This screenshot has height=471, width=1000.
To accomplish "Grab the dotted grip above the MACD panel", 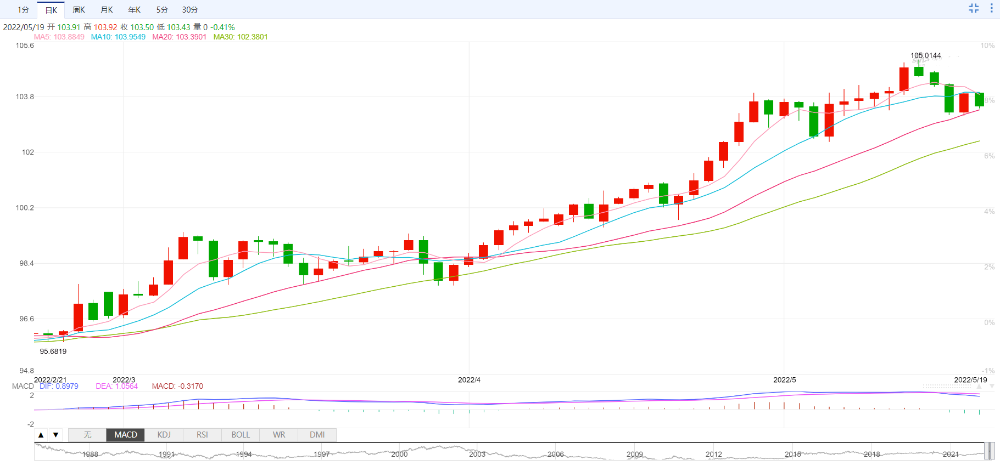I will click(947, 386).
